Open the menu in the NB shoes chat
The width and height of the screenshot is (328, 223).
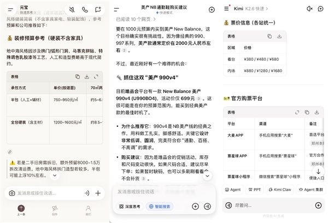tap(116, 10)
